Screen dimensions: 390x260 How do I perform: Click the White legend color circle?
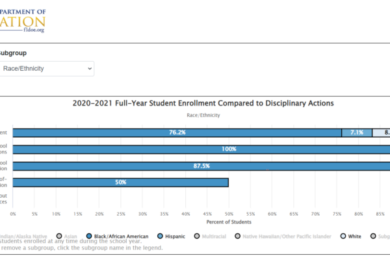click(343, 236)
